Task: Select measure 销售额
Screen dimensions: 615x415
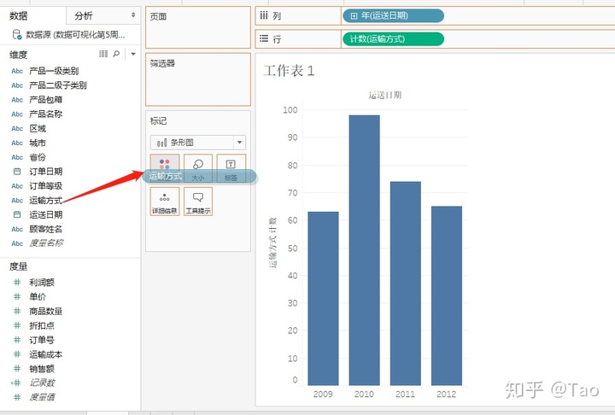Action: [42, 369]
